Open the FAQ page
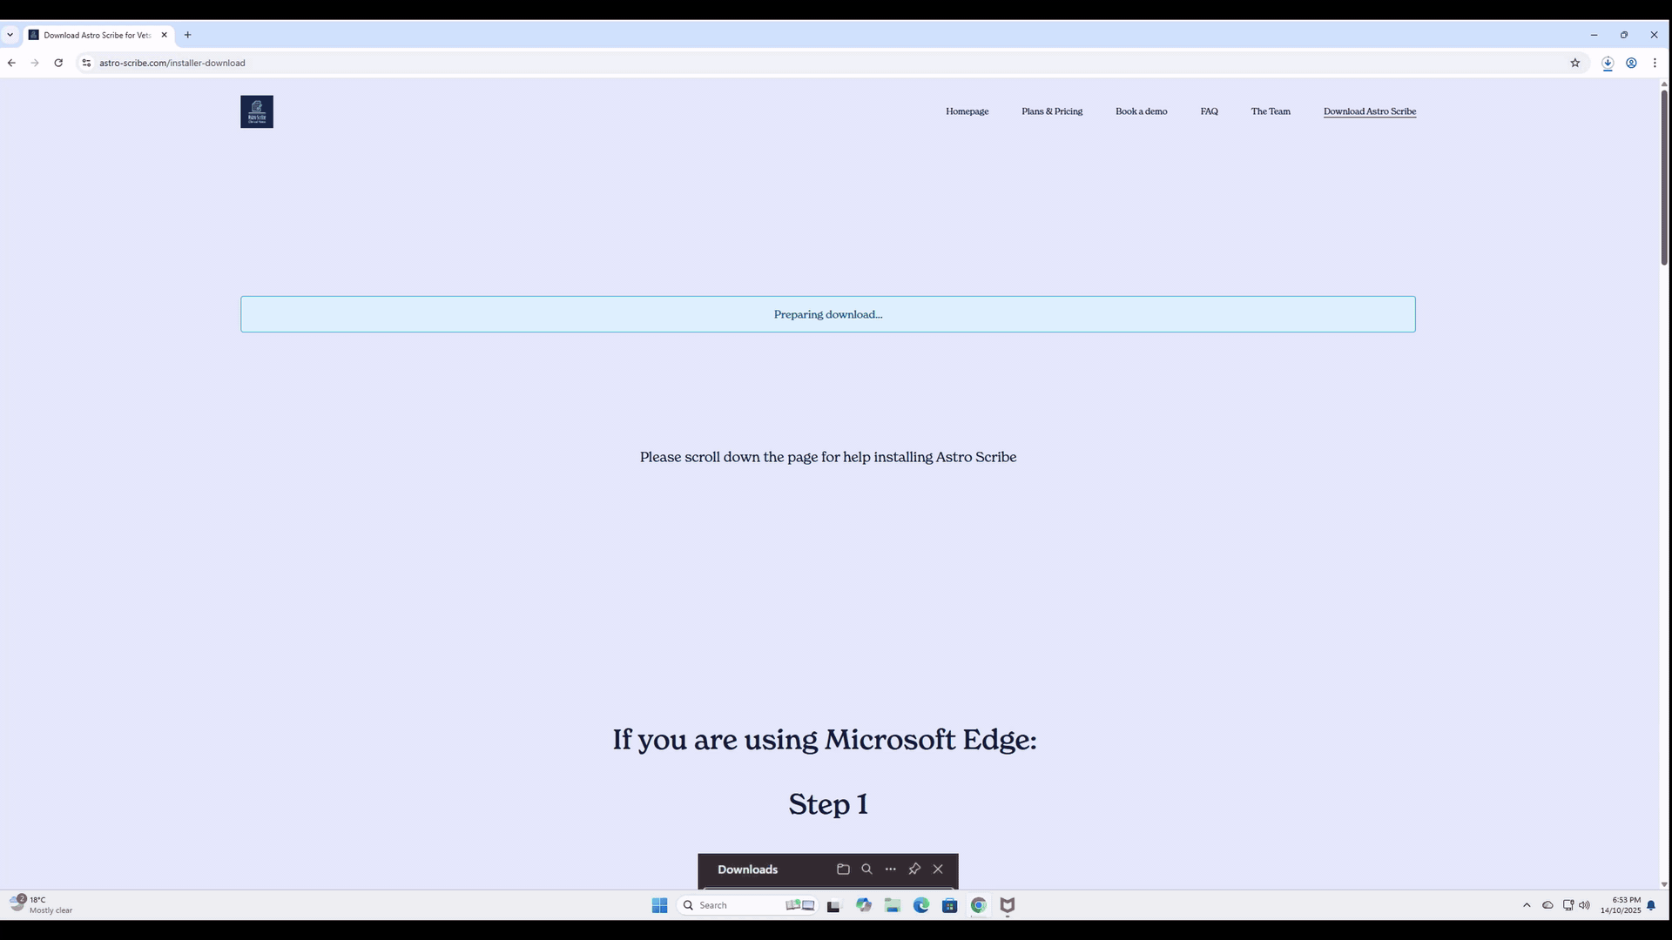 (1209, 111)
